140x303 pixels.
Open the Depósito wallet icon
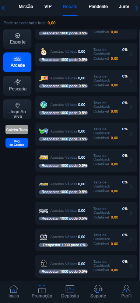(x=70, y=289)
